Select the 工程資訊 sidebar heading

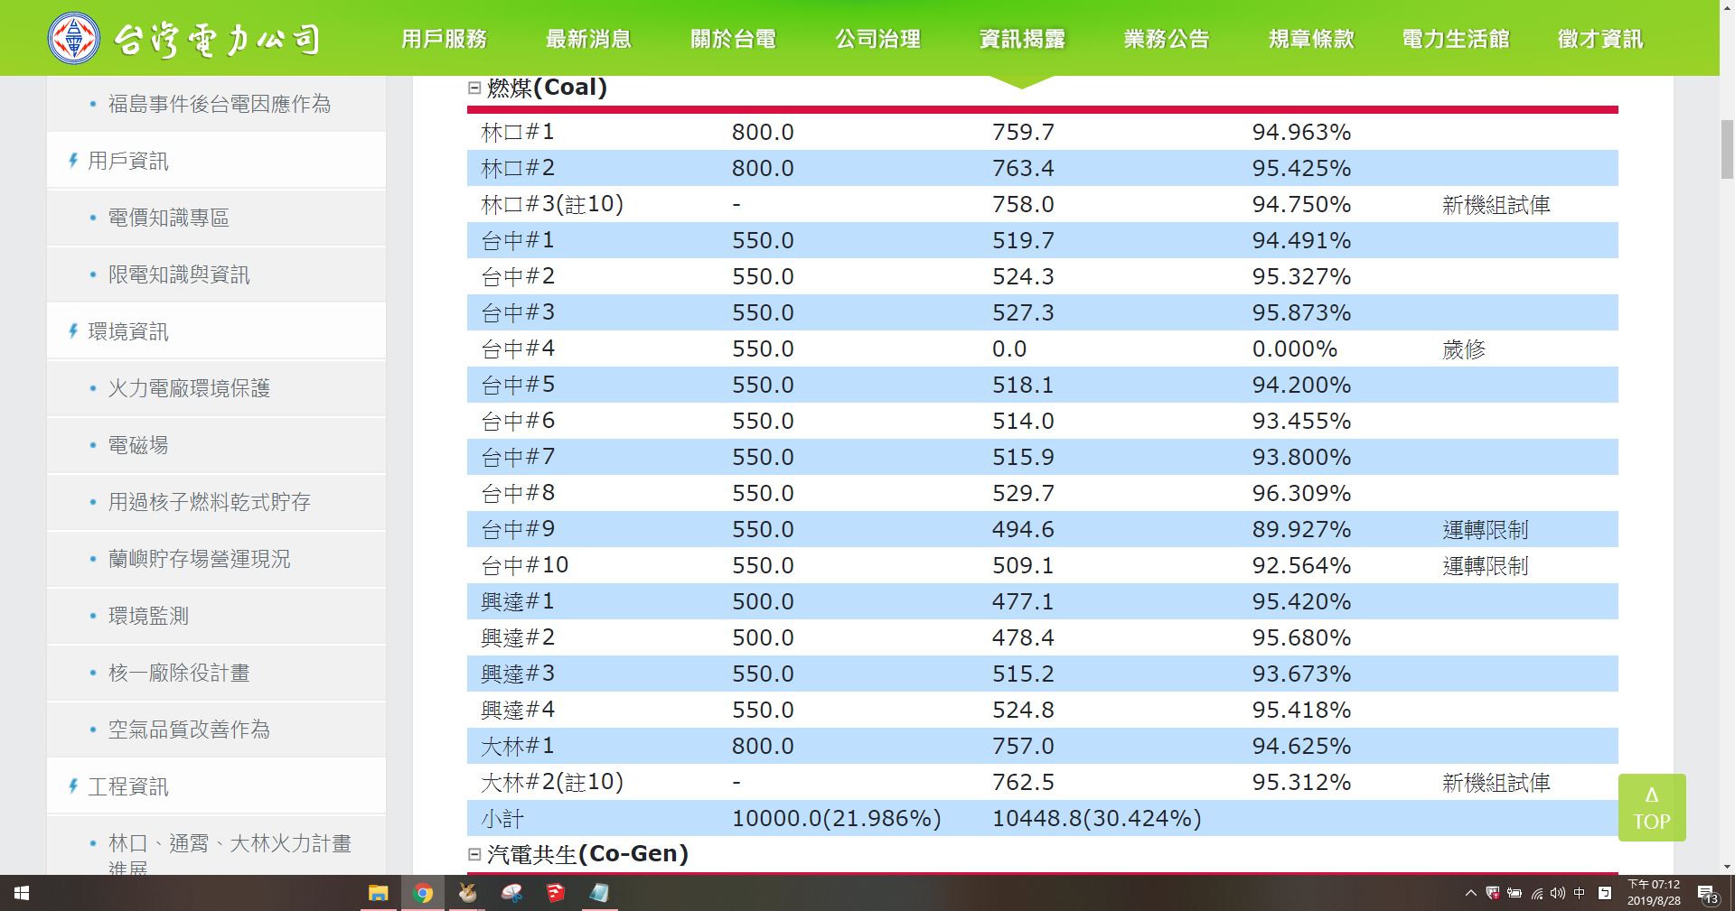click(127, 786)
